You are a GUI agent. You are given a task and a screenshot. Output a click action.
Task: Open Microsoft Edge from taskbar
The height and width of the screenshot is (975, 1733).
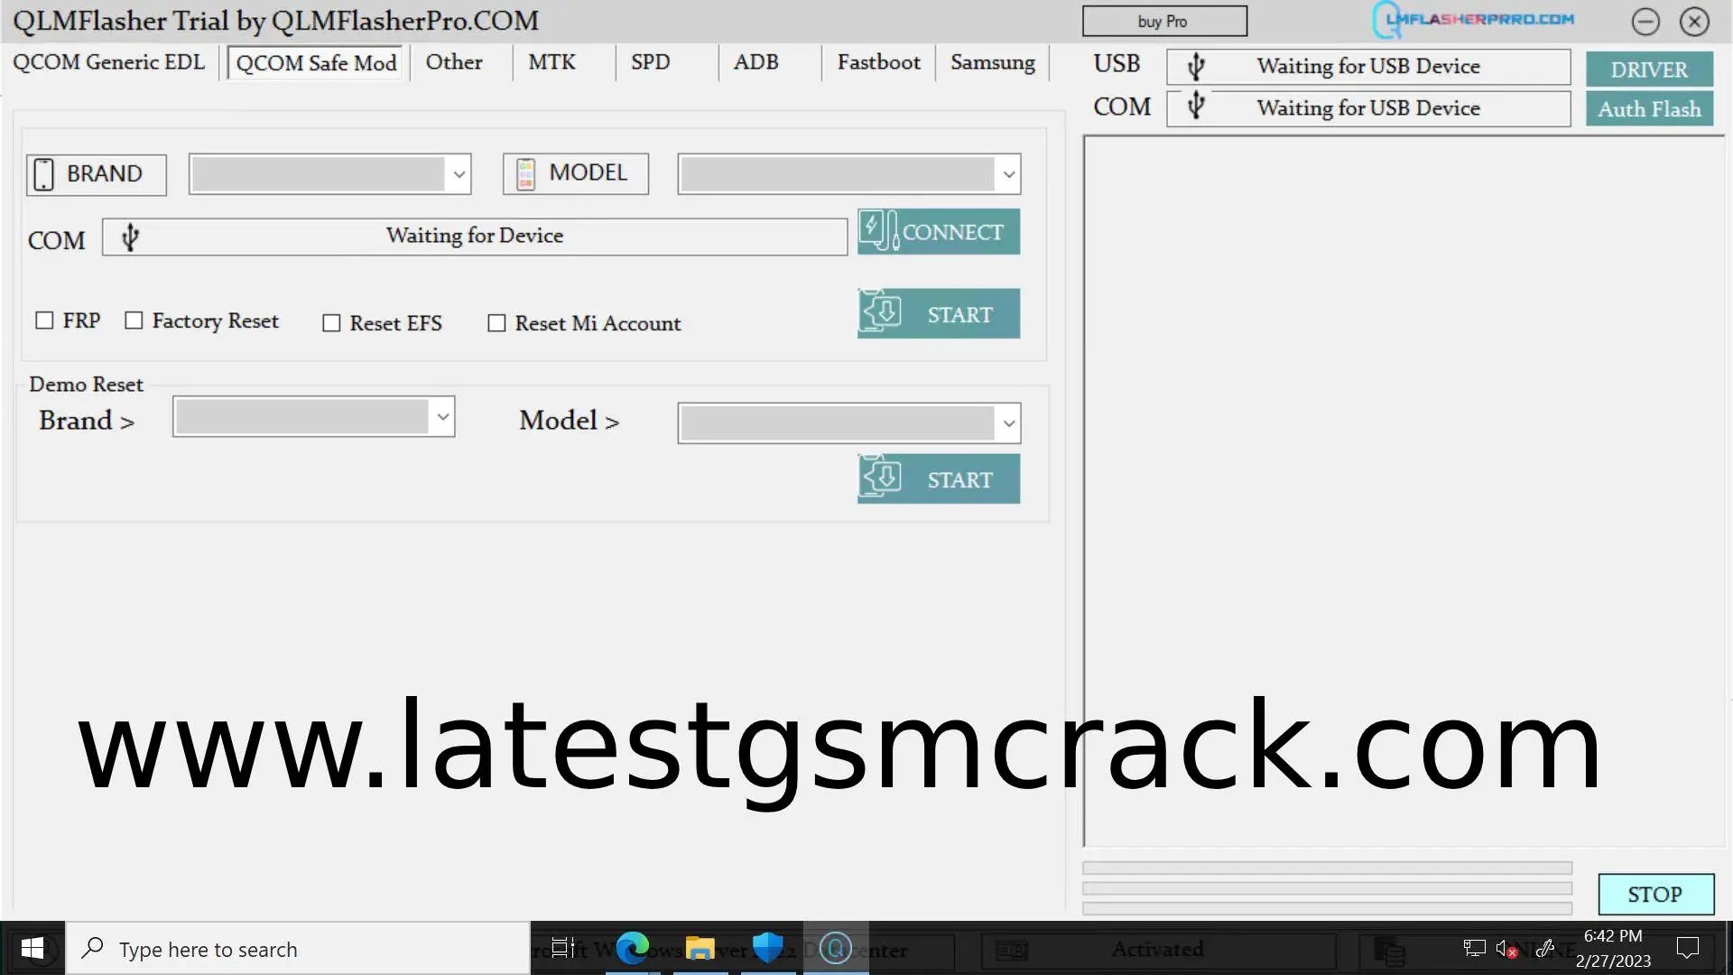632,948
